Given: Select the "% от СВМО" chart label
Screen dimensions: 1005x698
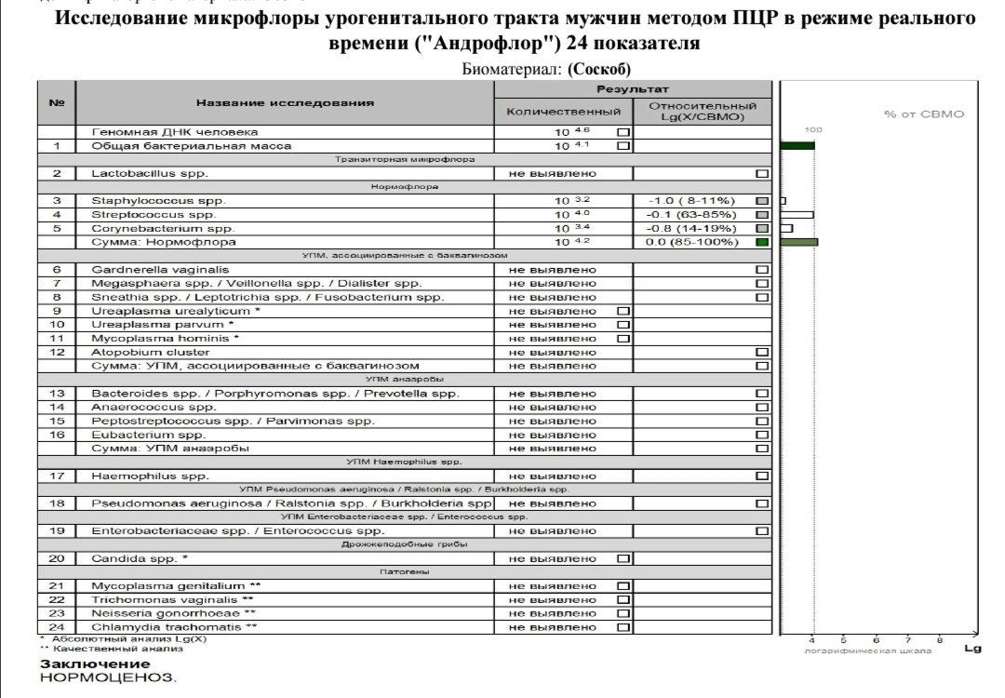Looking at the screenshot, I should 924,114.
